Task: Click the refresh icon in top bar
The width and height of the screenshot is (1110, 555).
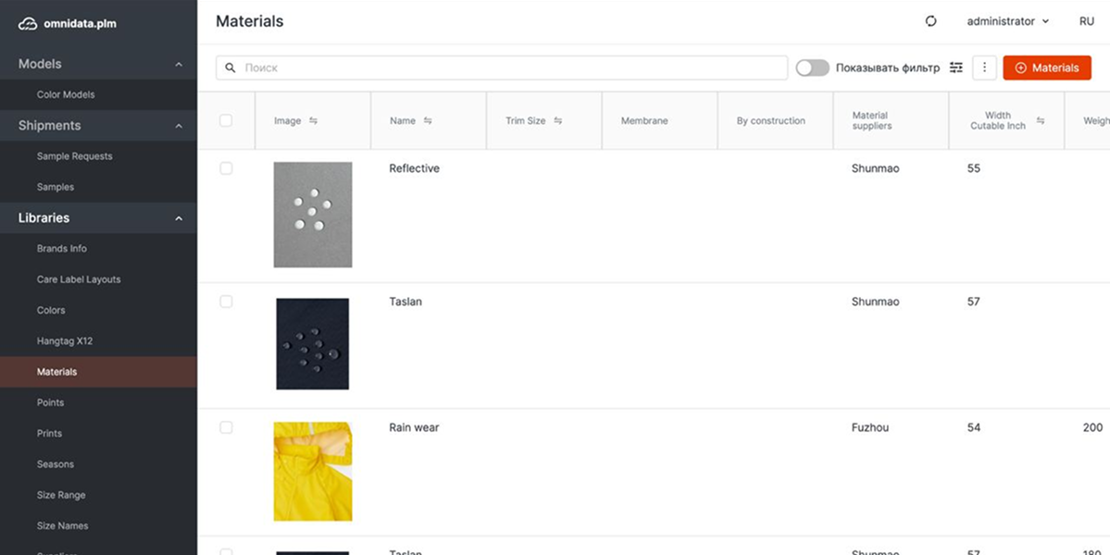Action: click(x=931, y=21)
